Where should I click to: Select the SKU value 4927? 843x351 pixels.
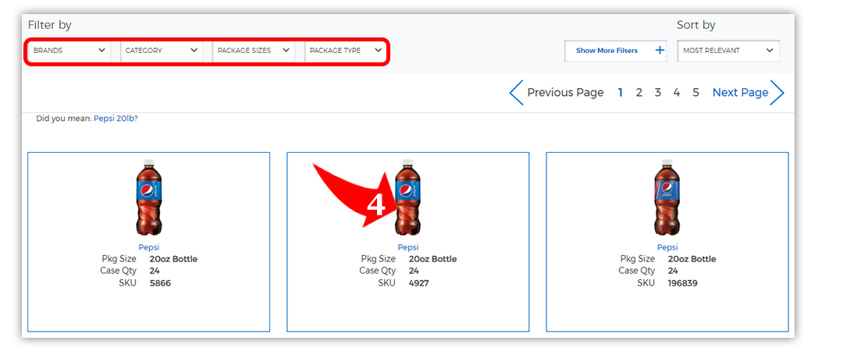(419, 282)
